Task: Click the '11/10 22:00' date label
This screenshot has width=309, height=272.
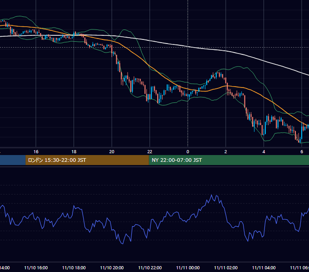Action: pos(150,267)
